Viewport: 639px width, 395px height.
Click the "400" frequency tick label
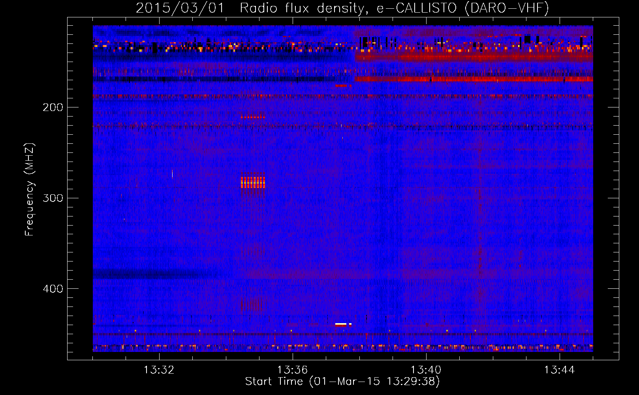click(x=53, y=289)
